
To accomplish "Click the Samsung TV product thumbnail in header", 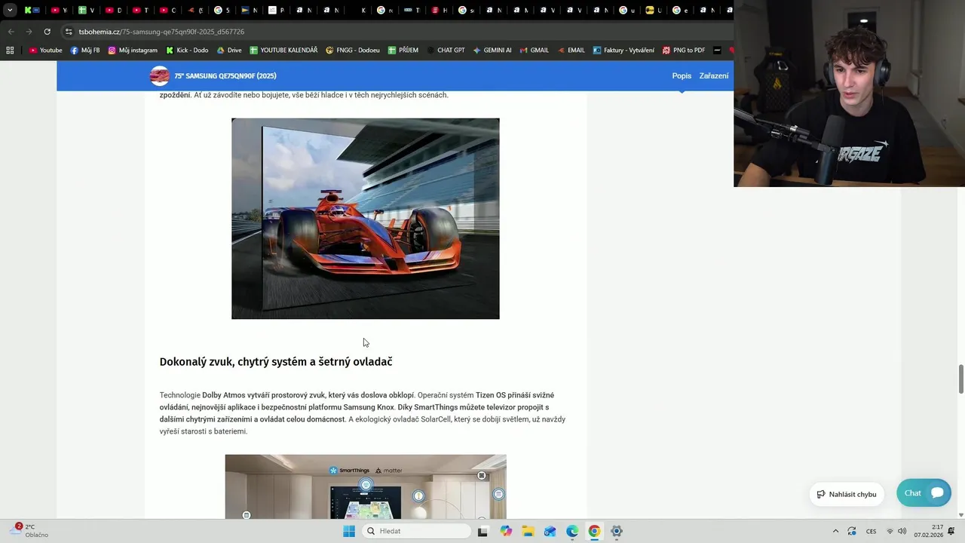I will (x=159, y=76).
